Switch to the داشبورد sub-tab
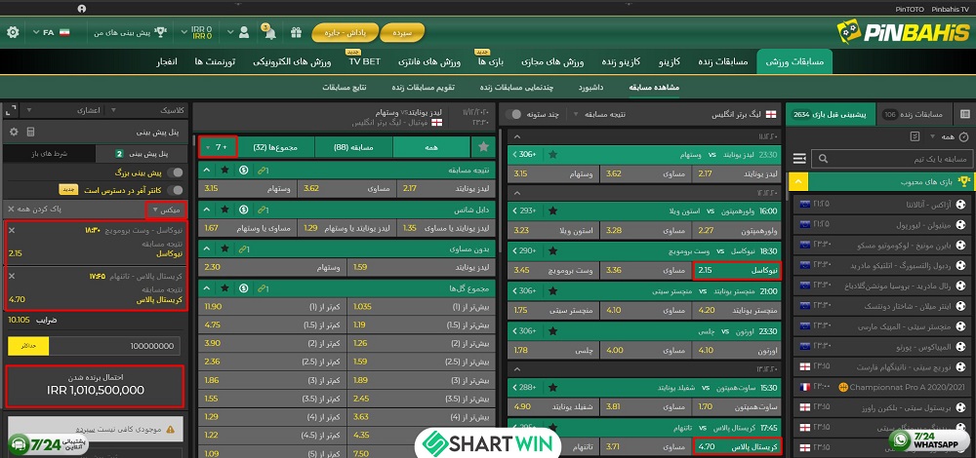The height and width of the screenshot is (458, 976). (590, 87)
